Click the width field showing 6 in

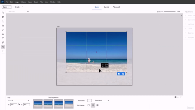(14, 105)
